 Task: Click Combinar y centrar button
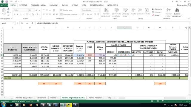[x=69, y=15]
